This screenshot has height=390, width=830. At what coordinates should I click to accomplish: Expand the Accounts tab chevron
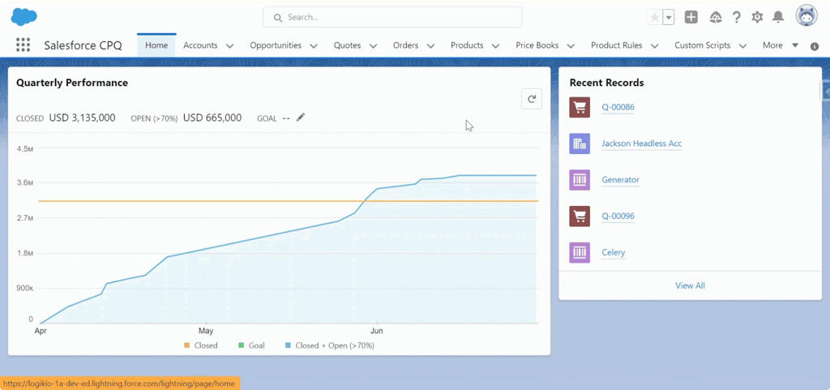229,46
